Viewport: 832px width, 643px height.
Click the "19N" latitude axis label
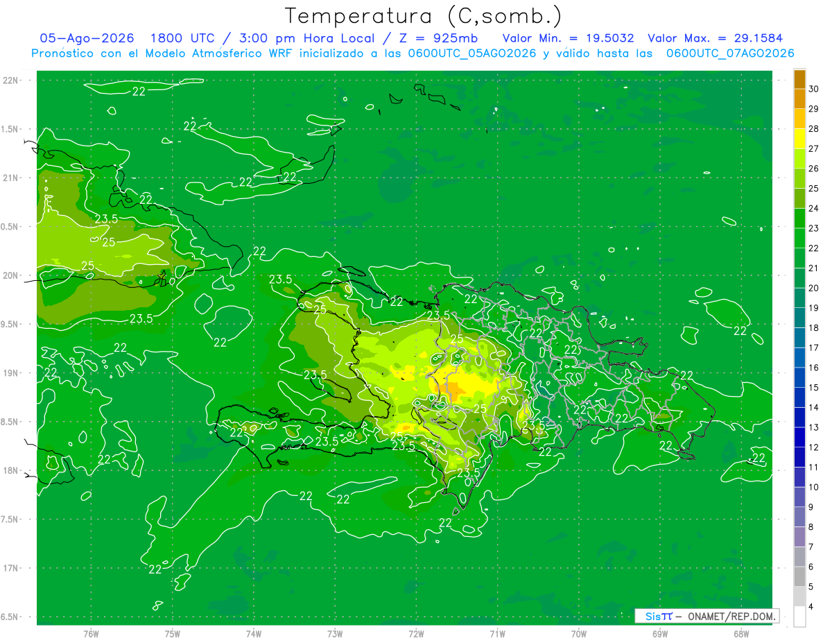[10, 373]
